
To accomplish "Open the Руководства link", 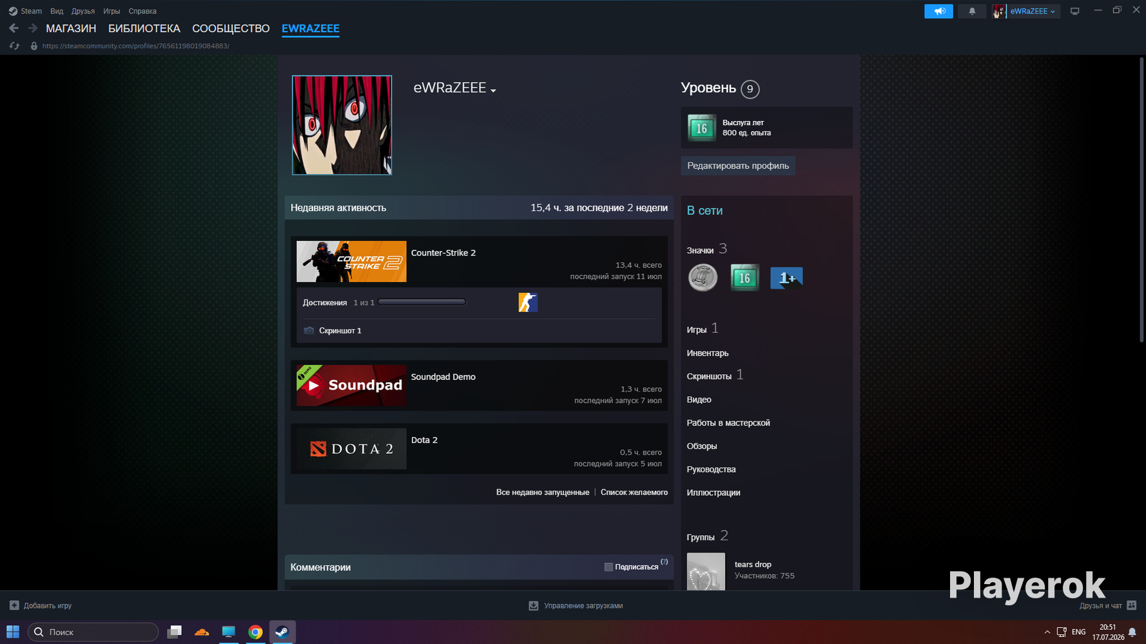I will (x=712, y=469).
